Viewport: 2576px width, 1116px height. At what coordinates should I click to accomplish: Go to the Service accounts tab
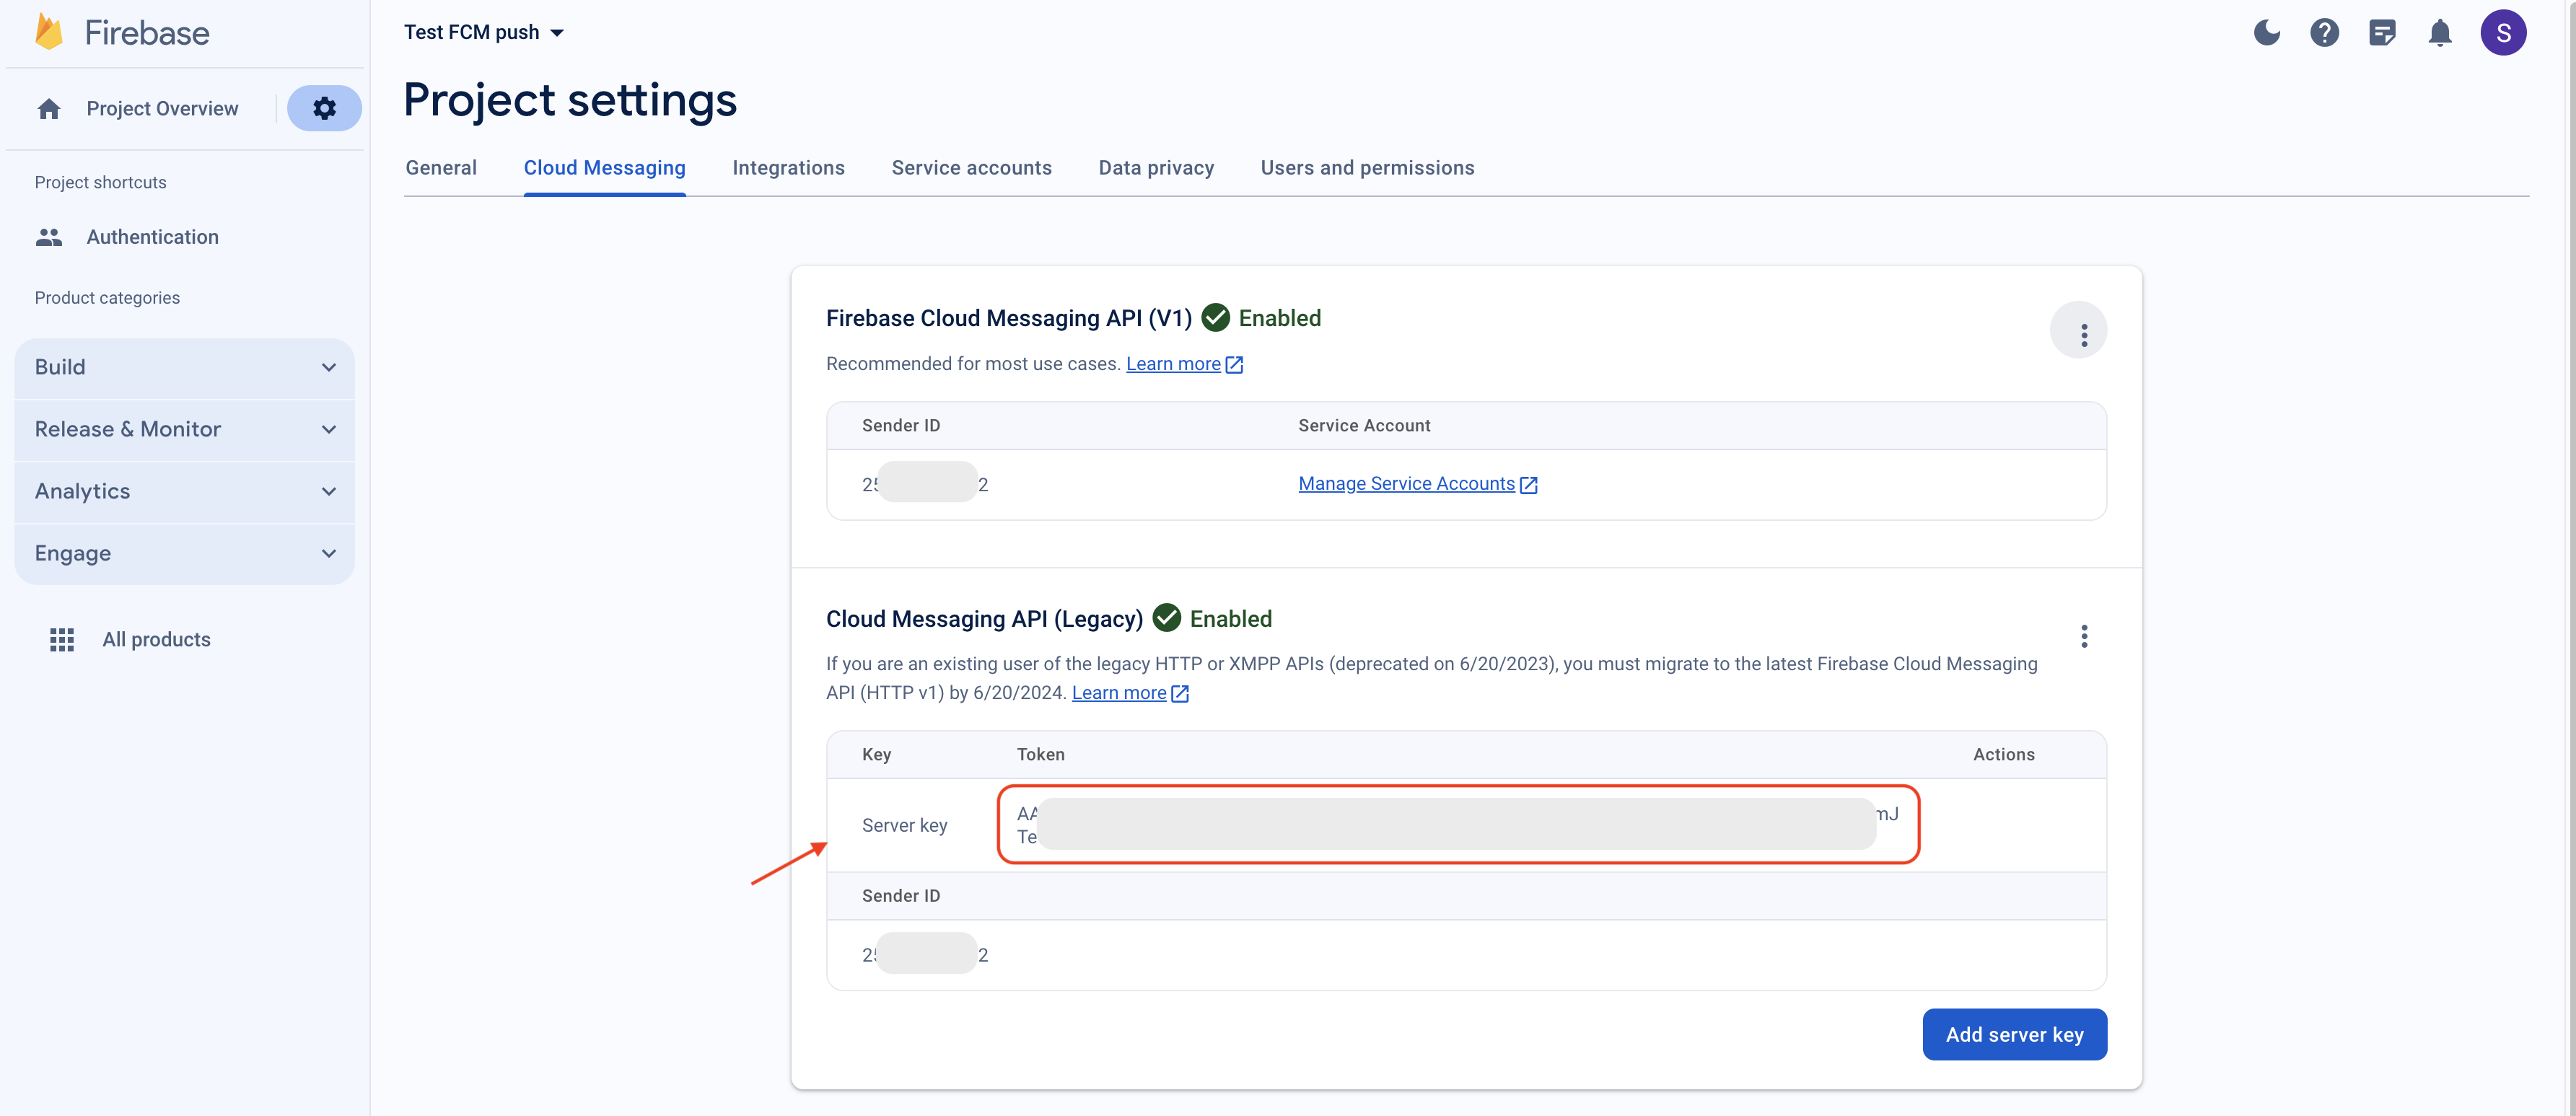[971, 168]
